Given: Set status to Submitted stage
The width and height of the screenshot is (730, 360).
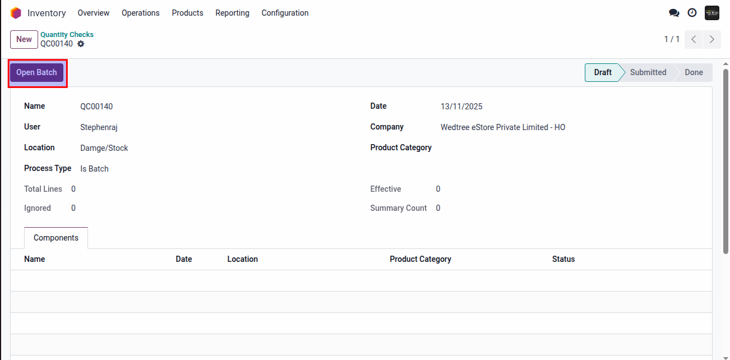Looking at the screenshot, I should [648, 72].
